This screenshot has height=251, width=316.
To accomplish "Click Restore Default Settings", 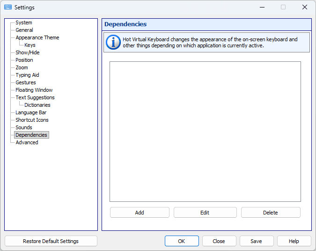I will [51, 241].
